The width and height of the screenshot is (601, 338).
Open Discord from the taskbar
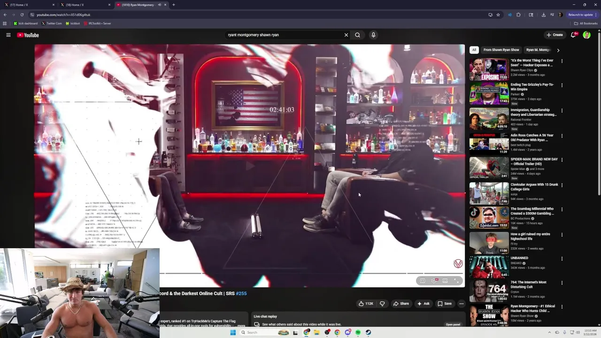(347, 332)
